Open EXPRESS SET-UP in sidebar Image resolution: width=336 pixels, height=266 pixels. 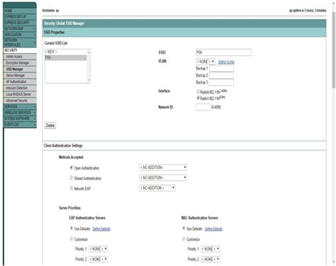20,17
